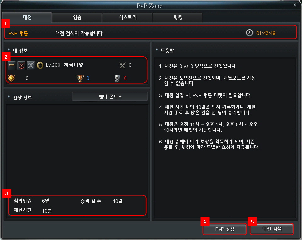
Task: Close the PvP Zone window
Action: [295, 5]
